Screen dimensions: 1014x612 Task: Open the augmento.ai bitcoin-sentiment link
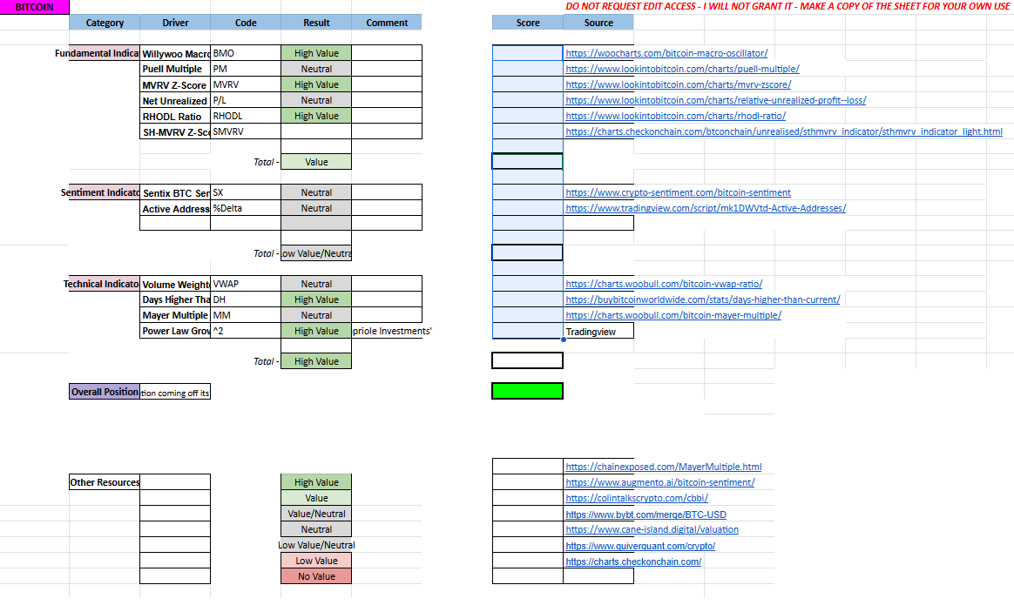[660, 482]
